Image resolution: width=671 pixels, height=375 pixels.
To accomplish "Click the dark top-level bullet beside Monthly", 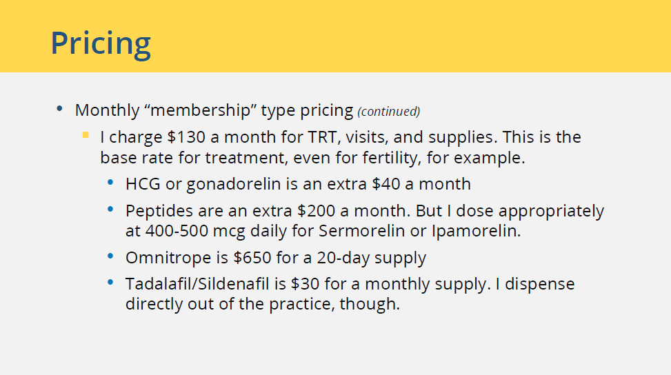I will (59, 109).
